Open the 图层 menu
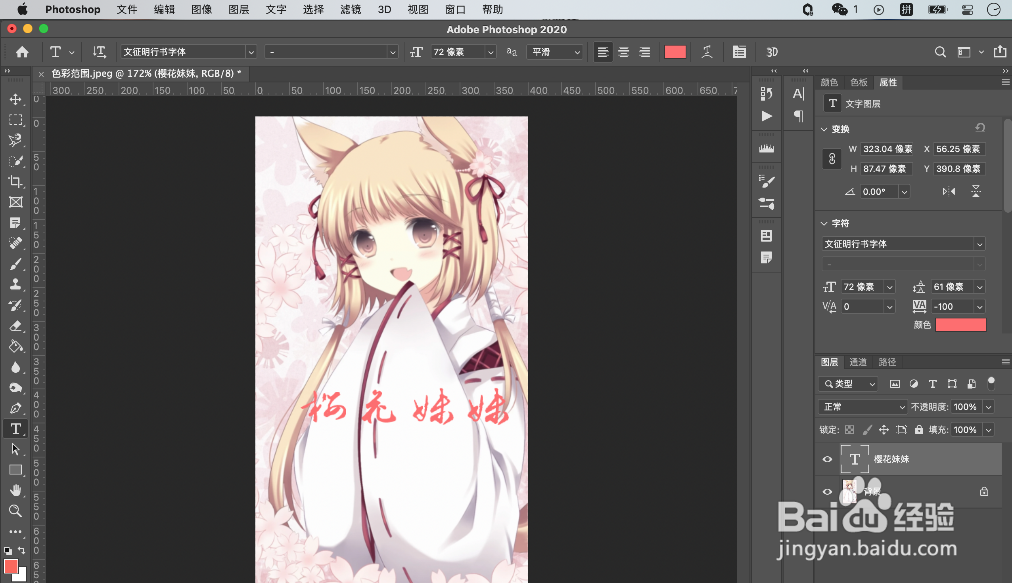This screenshot has width=1012, height=583. point(238,9)
